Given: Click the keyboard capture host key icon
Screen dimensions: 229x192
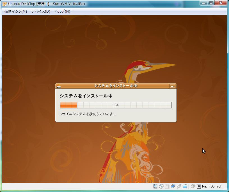Looking at the screenshot, I should click(x=199, y=186).
